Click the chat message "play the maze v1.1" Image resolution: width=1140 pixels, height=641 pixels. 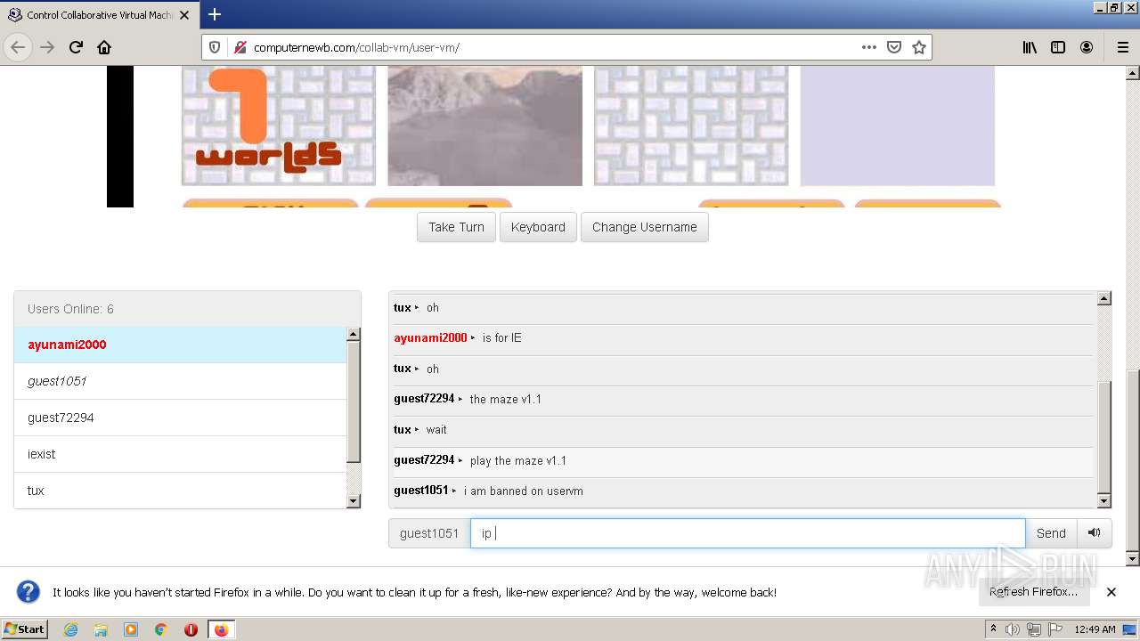coord(518,461)
